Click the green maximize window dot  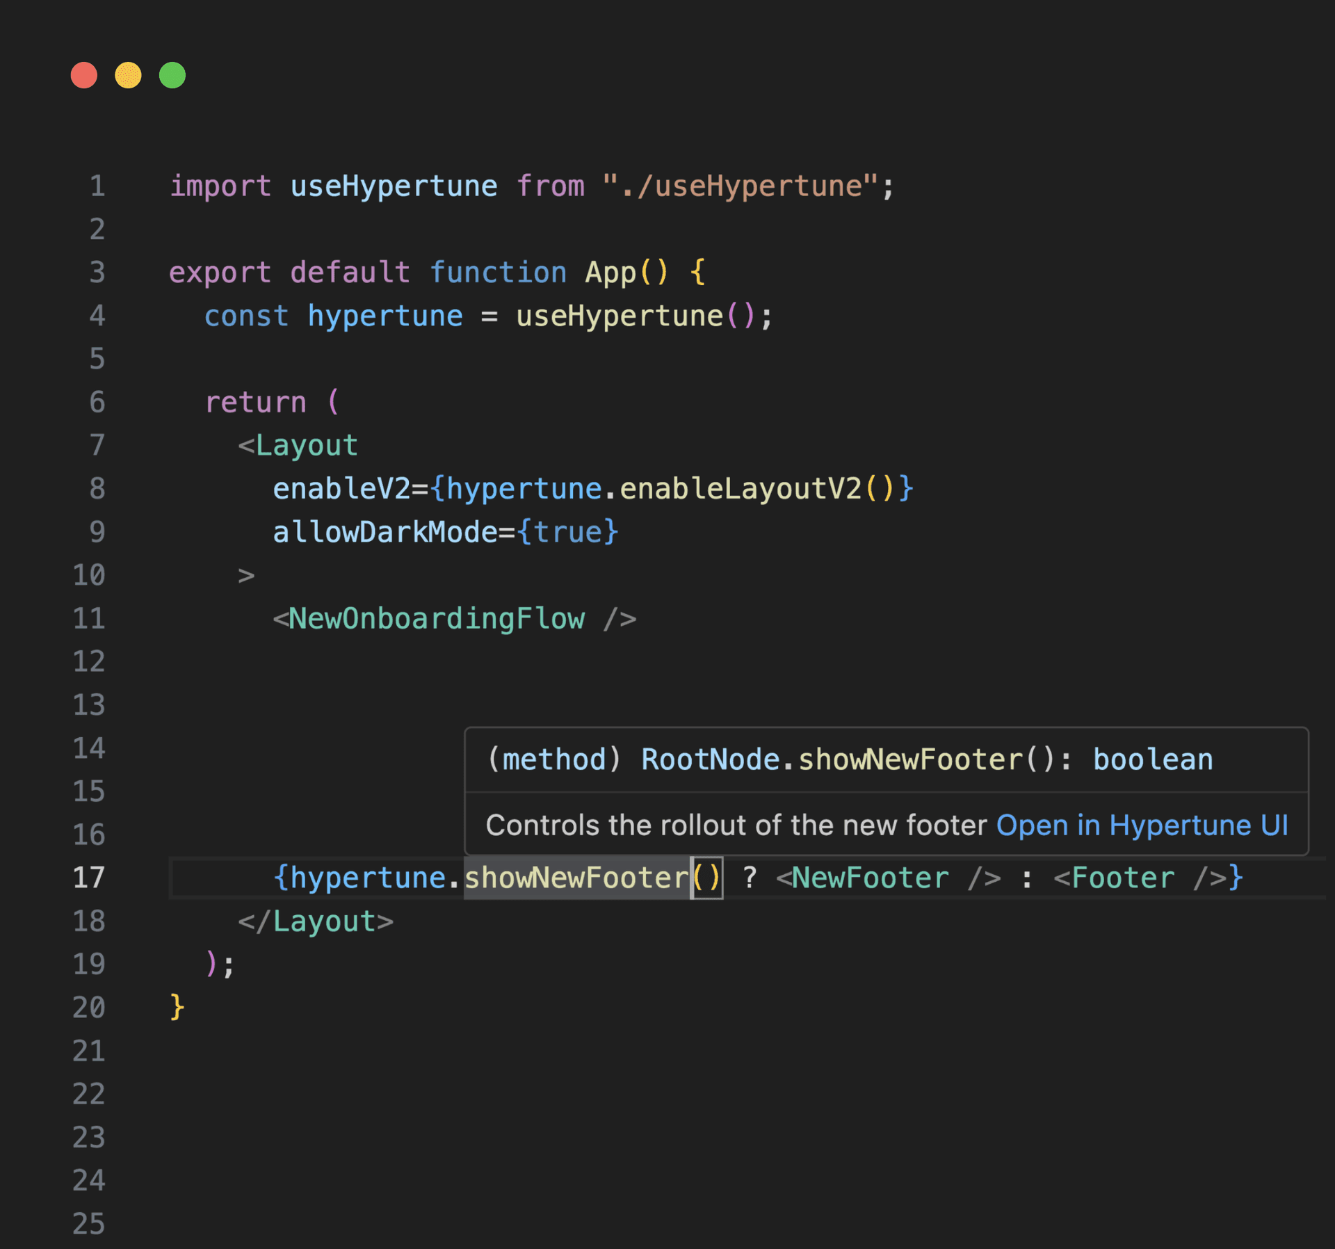tap(172, 75)
